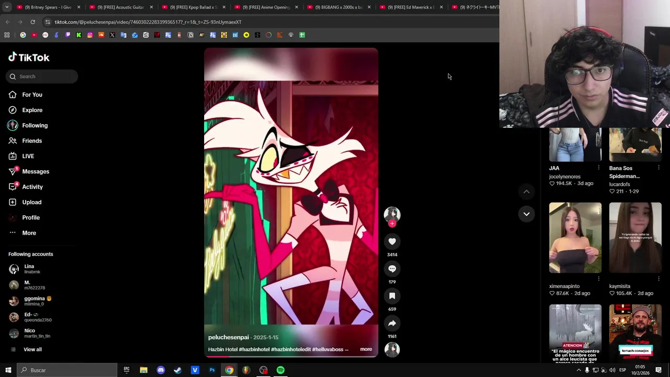Open Steam from the taskbar
This screenshot has height=377, width=670.
178,370
